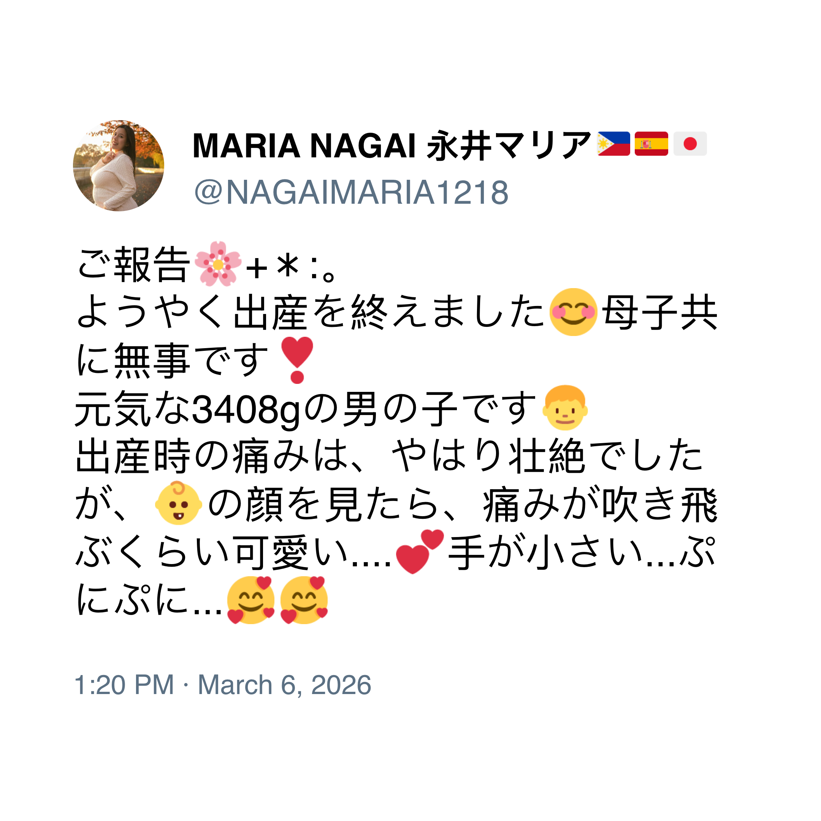
Task: Click the Philippines flag emoji
Action: point(613,144)
